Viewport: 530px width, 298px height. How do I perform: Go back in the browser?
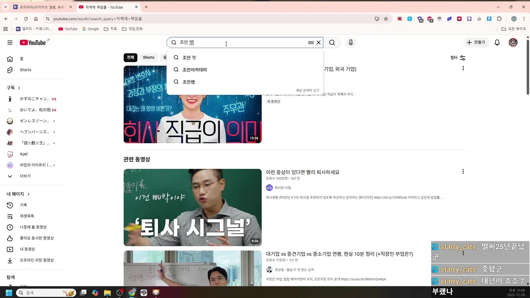click(x=6, y=19)
